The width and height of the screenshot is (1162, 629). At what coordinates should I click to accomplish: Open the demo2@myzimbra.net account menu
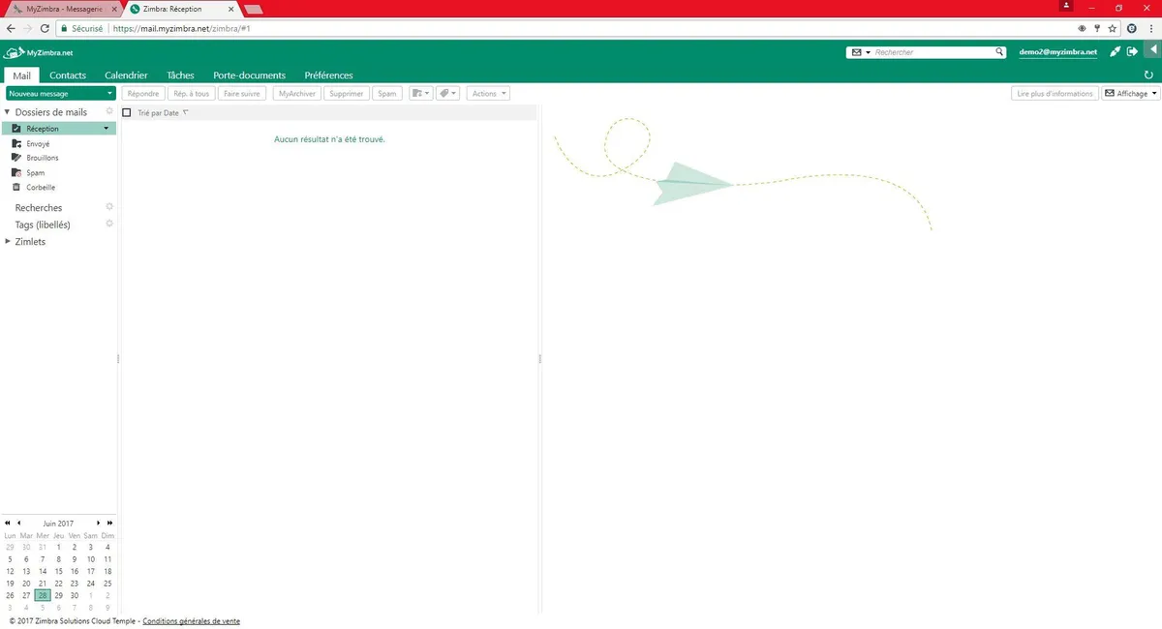(1058, 52)
